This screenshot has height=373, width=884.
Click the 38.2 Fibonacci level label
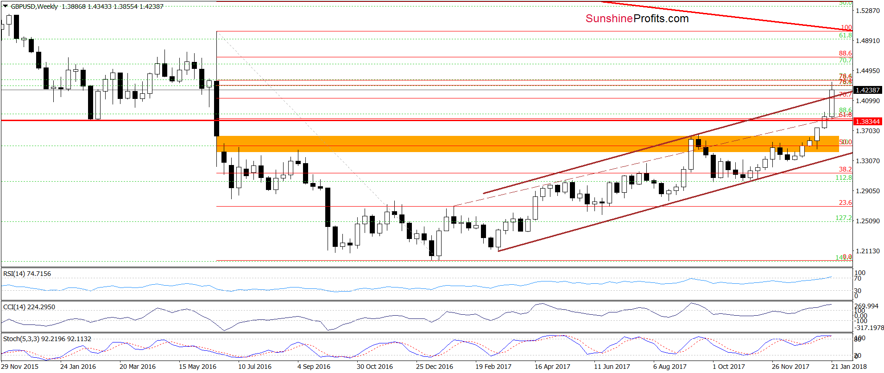845,169
